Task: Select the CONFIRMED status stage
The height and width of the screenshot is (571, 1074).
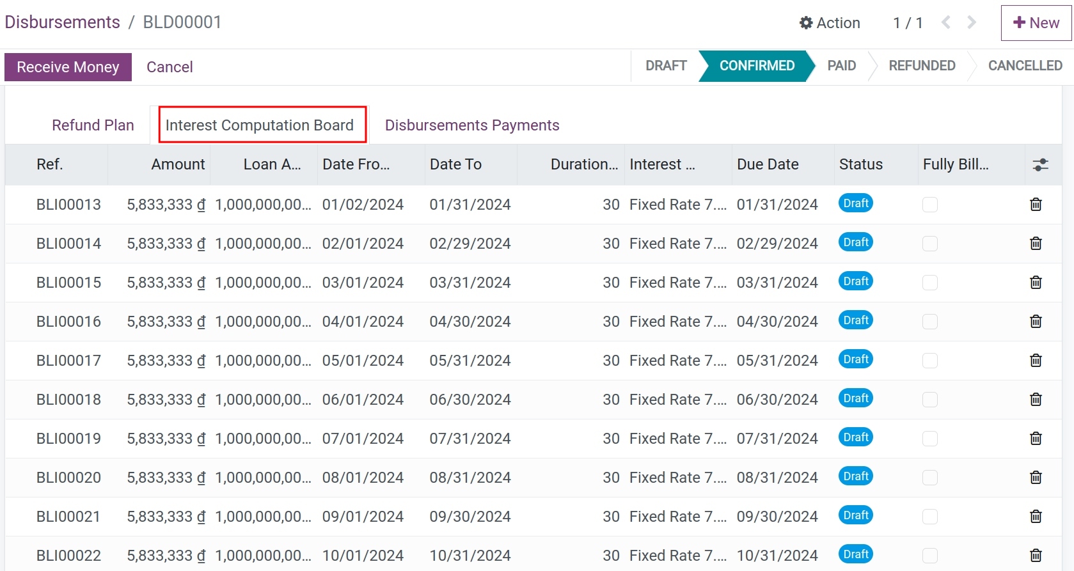Action: [x=757, y=66]
